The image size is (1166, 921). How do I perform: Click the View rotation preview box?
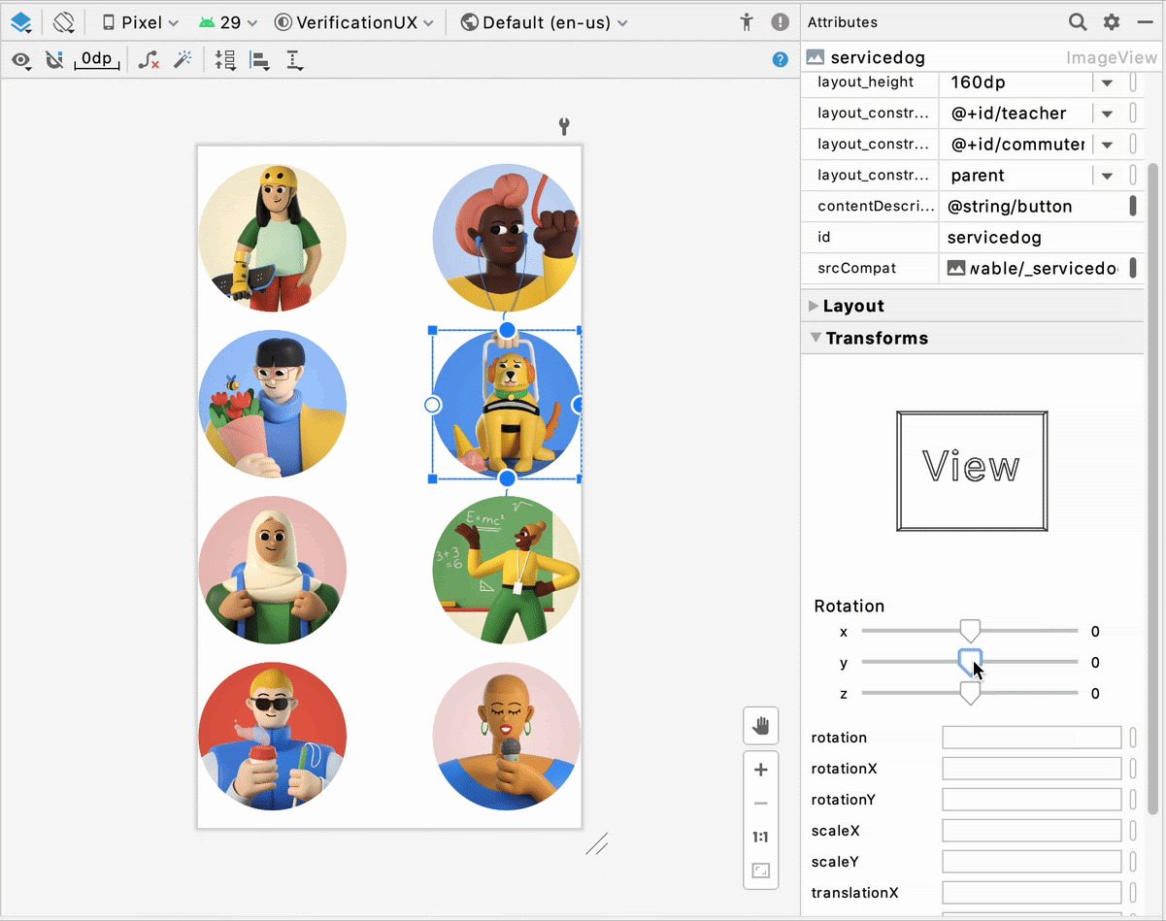point(972,471)
